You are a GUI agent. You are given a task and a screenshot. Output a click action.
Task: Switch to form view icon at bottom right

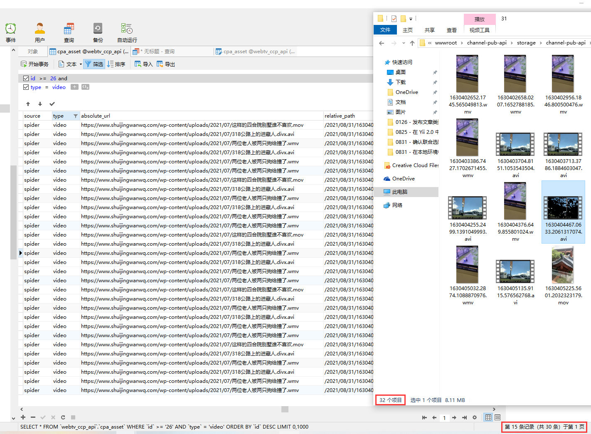[x=497, y=417]
